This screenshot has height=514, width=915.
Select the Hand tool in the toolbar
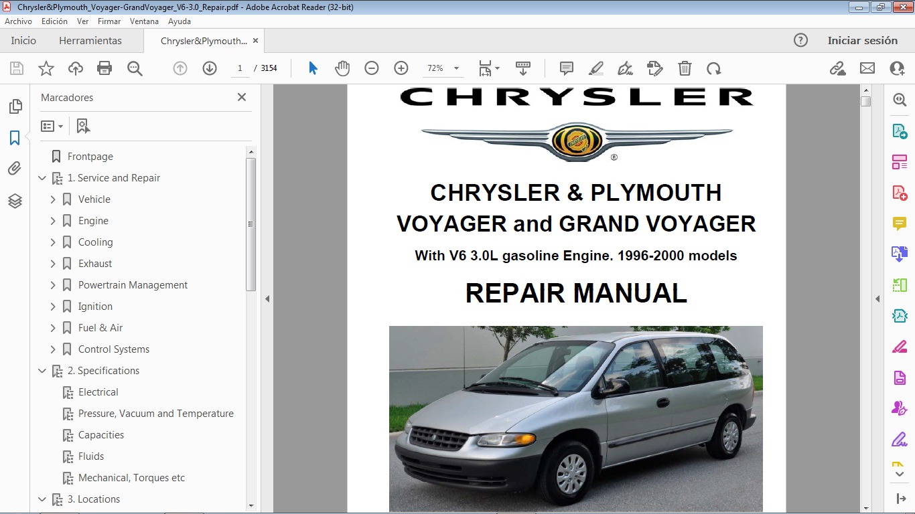tap(342, 68)
